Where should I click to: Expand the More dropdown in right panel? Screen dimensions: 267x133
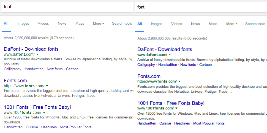(232, 24)
